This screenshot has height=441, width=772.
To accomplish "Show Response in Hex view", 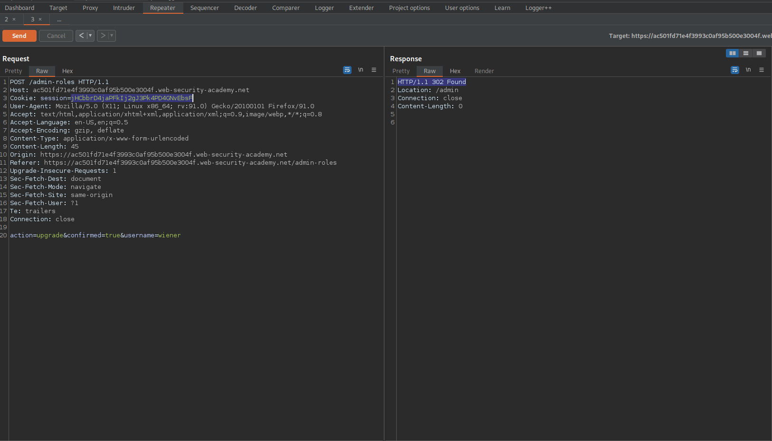I will 455,71.
